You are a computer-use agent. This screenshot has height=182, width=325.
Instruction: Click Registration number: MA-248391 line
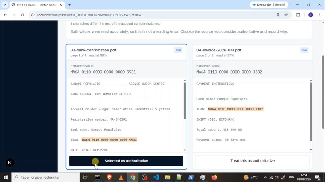(x=98, y=119)
